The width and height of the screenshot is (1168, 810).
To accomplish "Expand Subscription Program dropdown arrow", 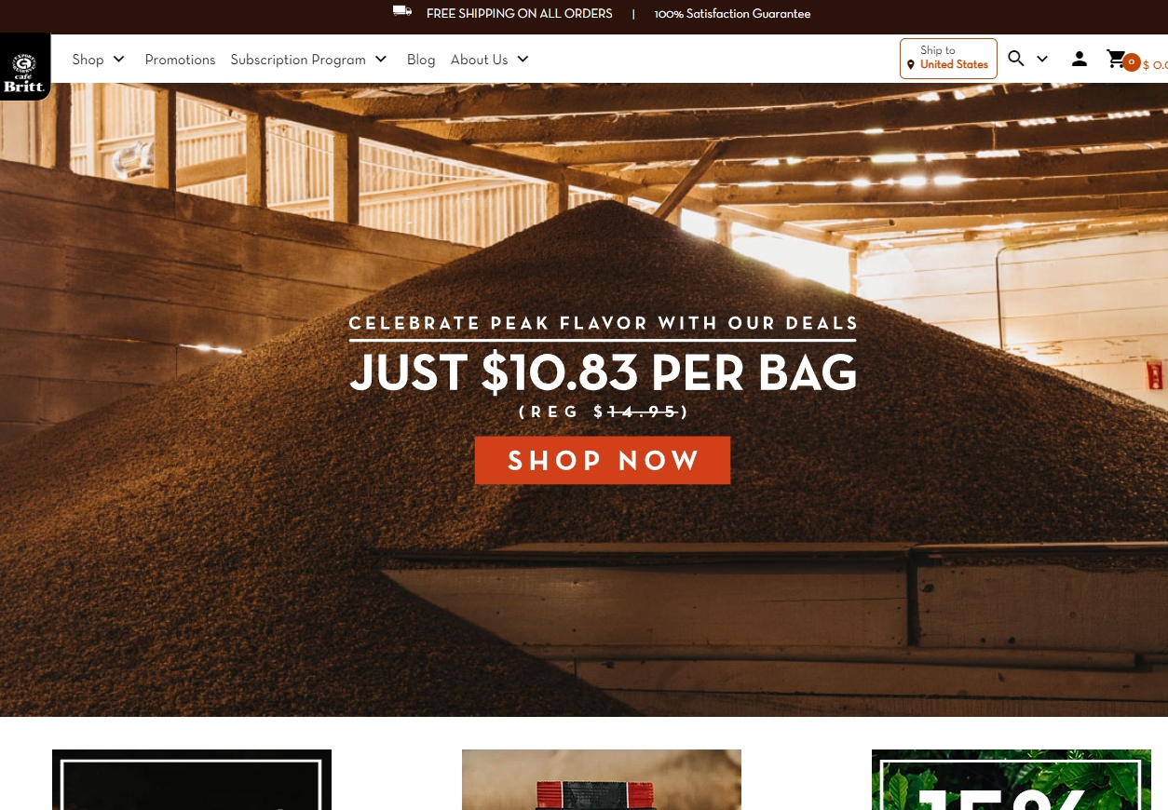I will (381, 59).
